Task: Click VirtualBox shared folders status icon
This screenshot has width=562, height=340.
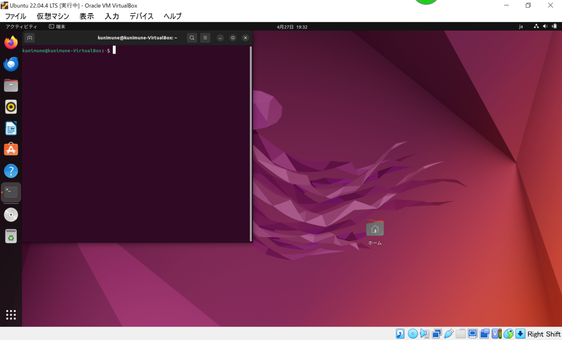Action: pyautogui.click(x=461, y=333)
